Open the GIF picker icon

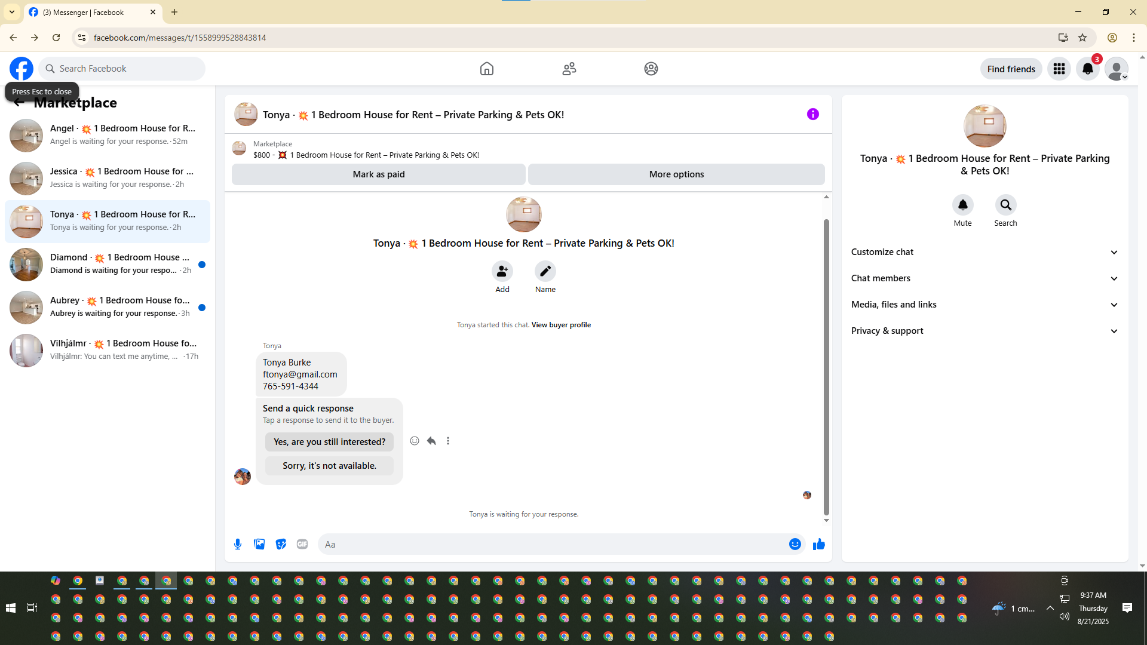pyautogui.click(x=302, y=544)
